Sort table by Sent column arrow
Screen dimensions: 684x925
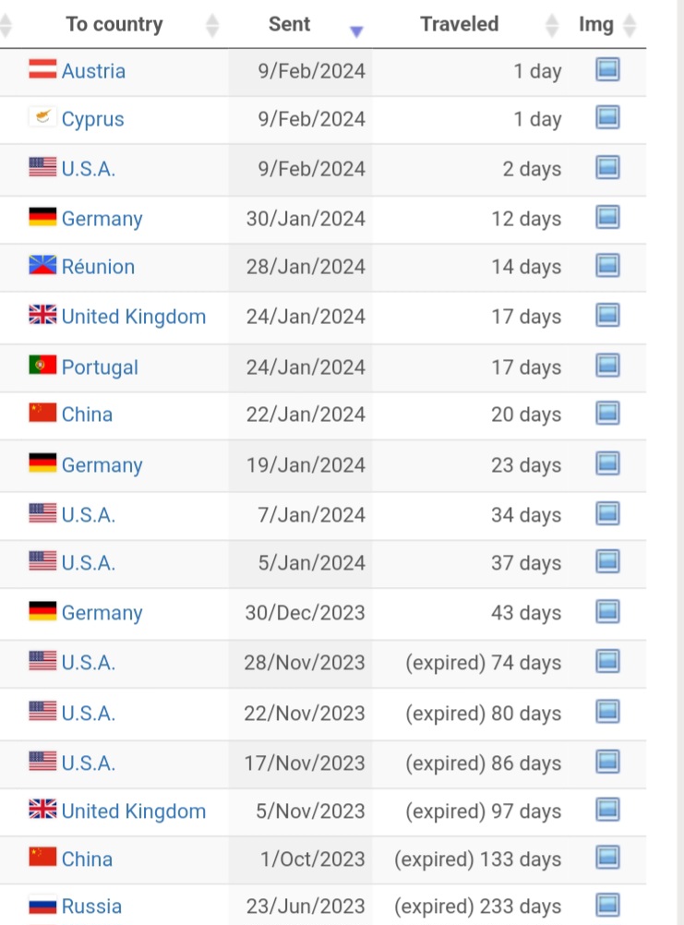tap(356, 31)
